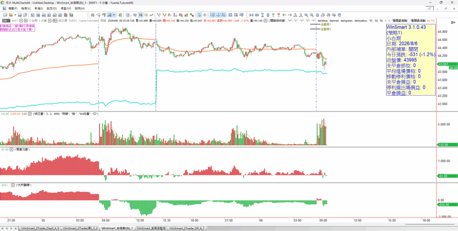The height and width of the screenshot is (231, 458).
Task: Select the arrow pointer tool
Action: click(x=199, y=15)
